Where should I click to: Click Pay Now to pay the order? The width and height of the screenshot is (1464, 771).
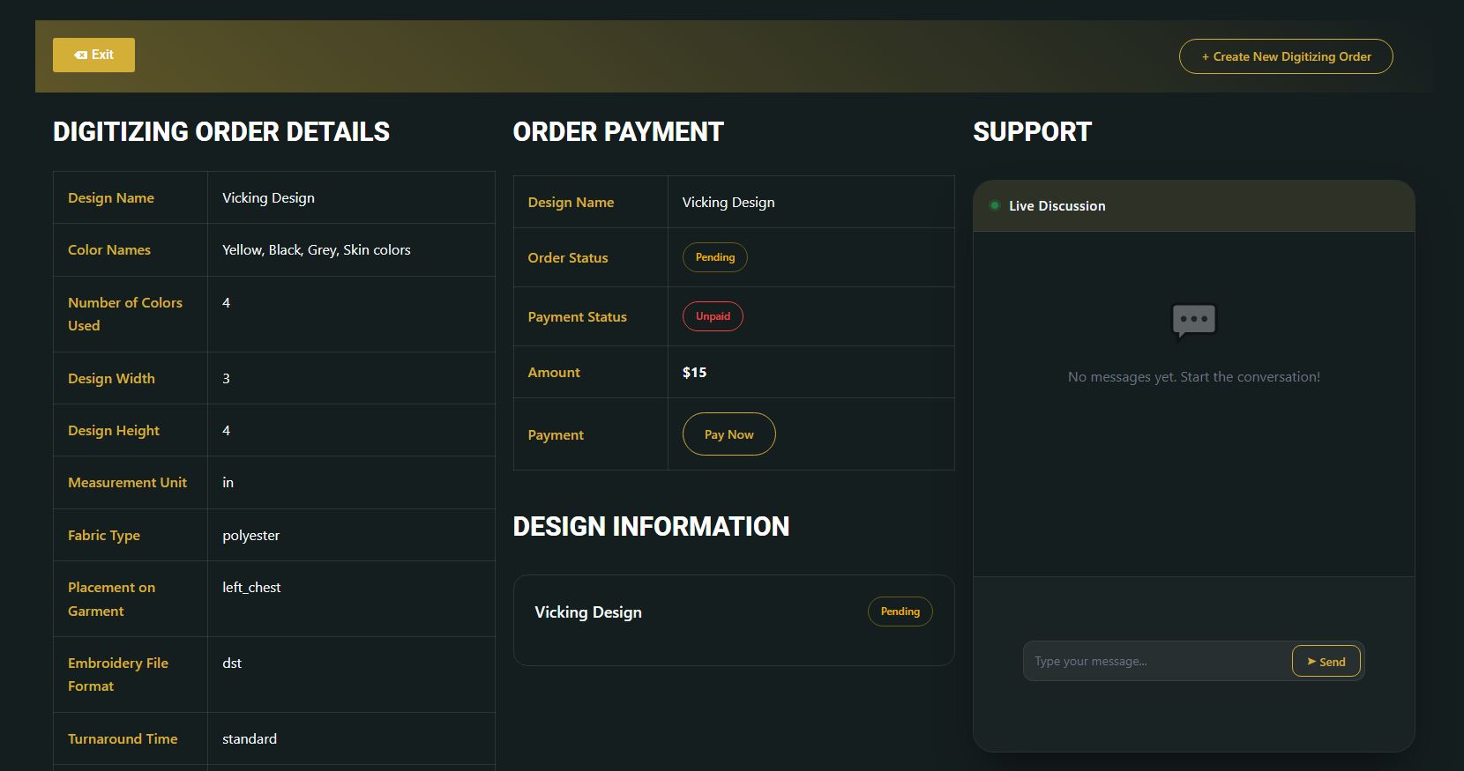point(728,434)
